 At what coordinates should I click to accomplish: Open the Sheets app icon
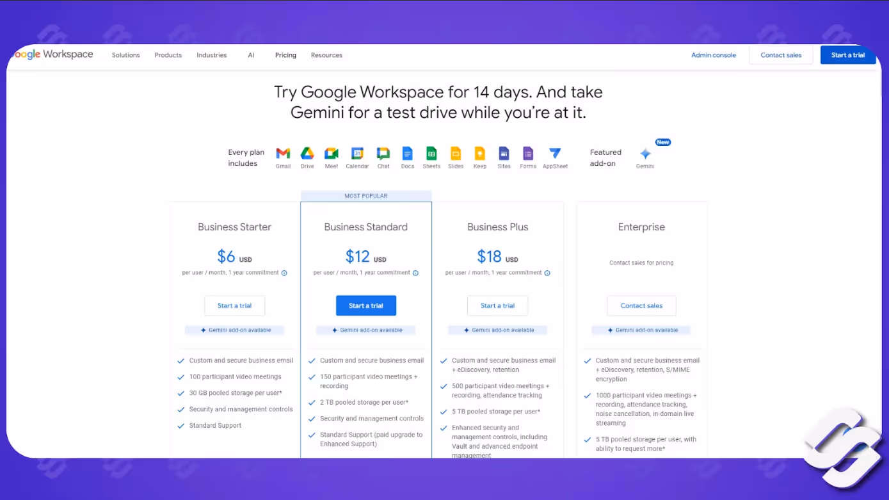(431, 154)
